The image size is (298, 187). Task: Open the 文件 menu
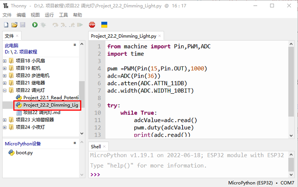[x=7, y=15]
